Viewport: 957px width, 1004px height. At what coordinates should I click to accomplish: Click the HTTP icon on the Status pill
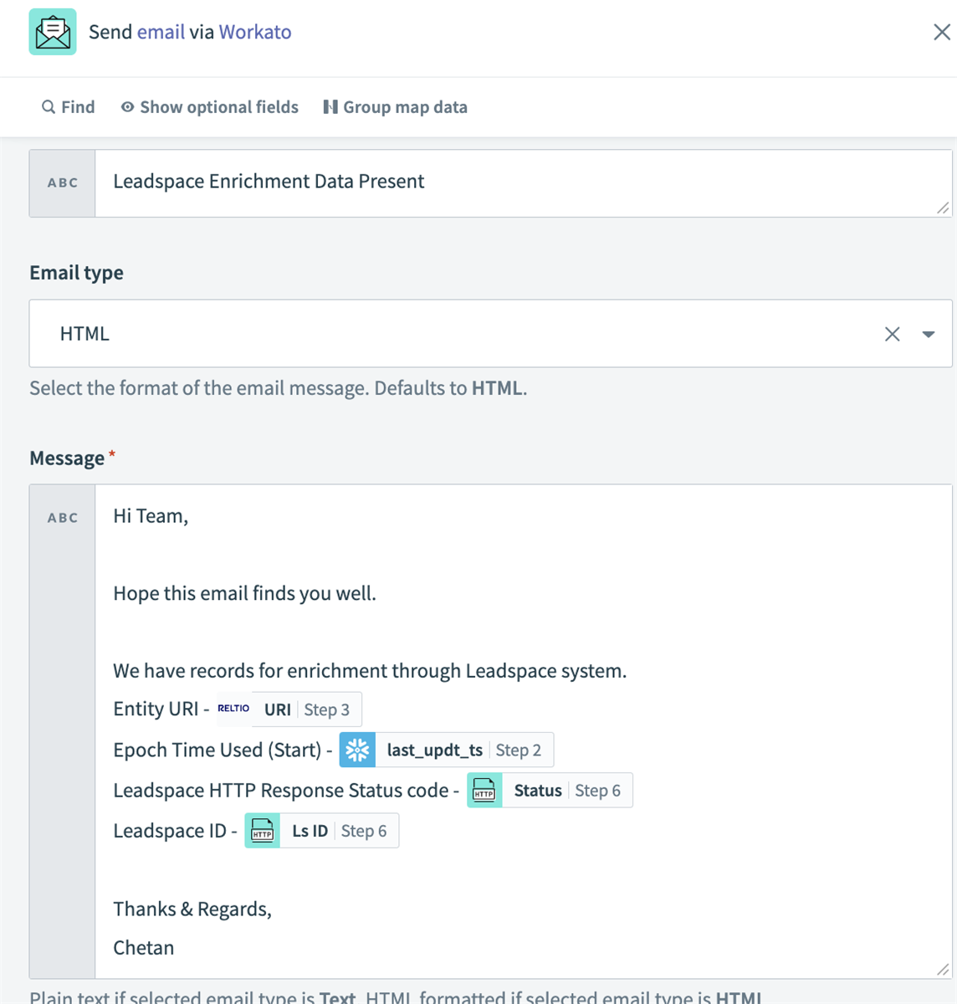484,790
